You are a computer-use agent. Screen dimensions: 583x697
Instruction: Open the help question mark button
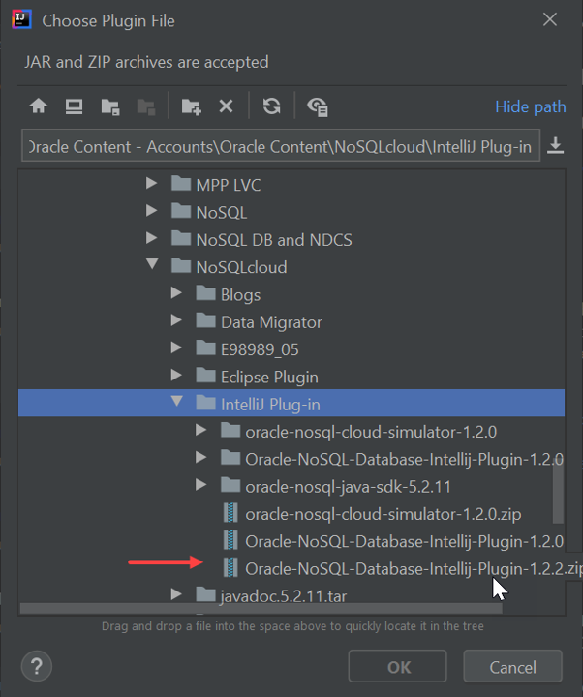(x=36, y=666)
